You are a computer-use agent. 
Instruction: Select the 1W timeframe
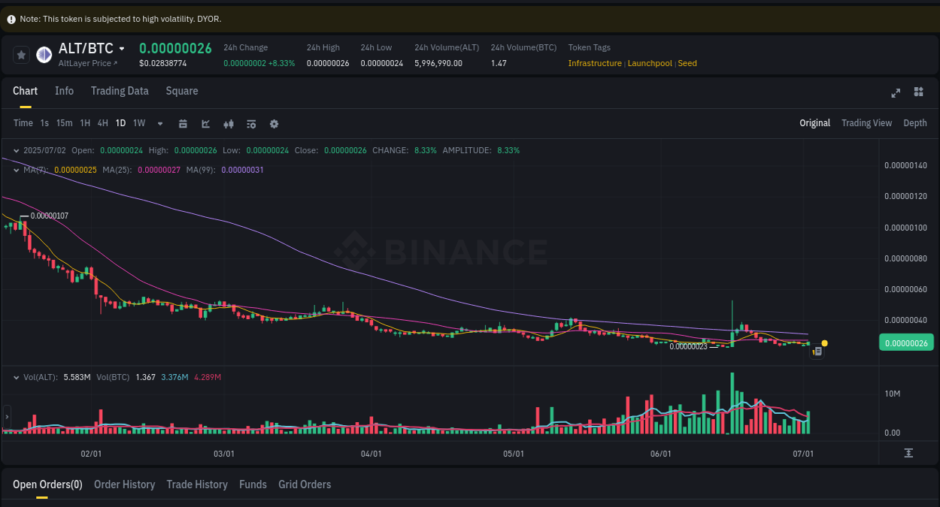coord(138,123)
